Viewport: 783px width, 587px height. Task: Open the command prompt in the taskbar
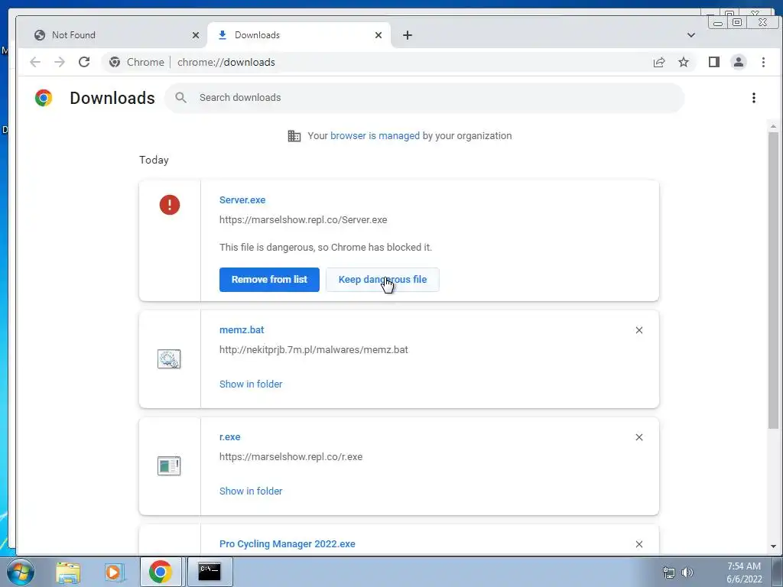pyautogui.click(x=210, y=572)
